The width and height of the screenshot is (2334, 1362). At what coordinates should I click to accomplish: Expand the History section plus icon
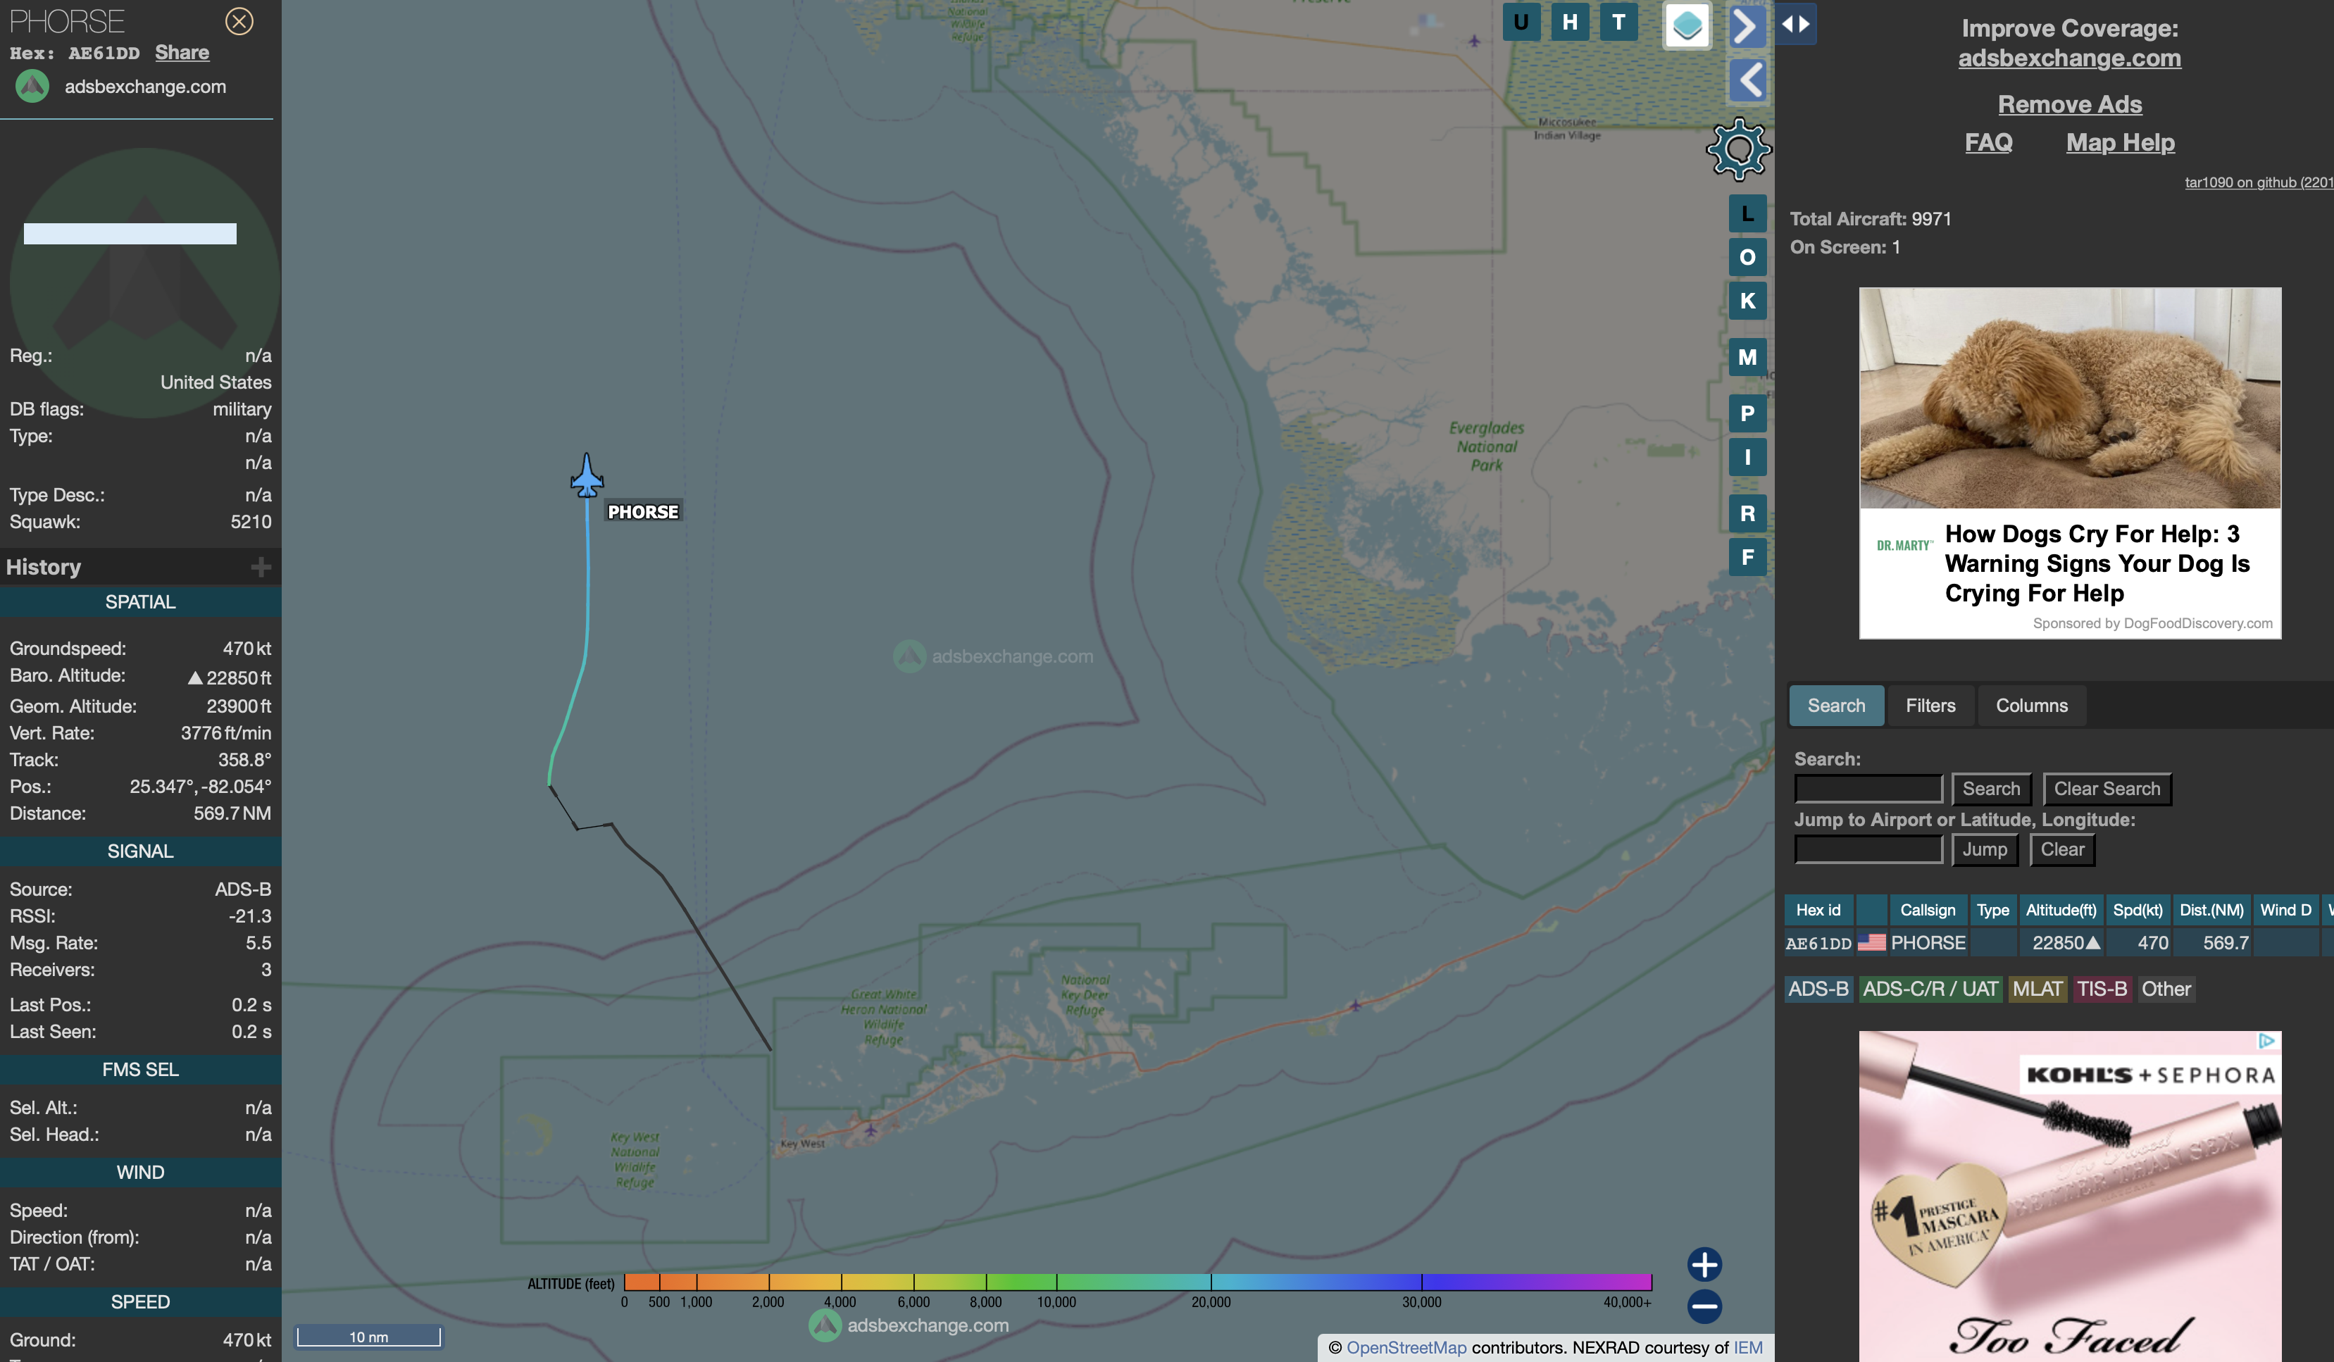(x=261, y=567)
